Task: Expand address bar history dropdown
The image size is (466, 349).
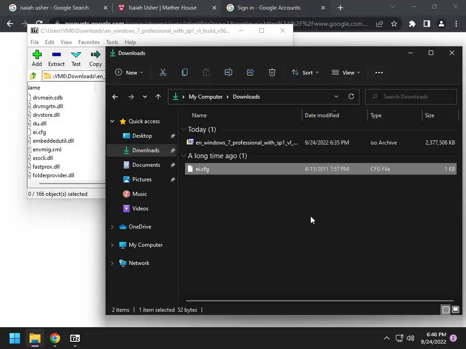Action: (336, 96)
